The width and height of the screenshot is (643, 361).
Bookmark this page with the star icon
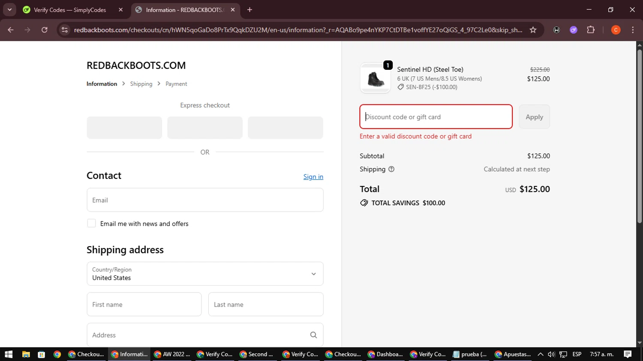pos(533,30)
